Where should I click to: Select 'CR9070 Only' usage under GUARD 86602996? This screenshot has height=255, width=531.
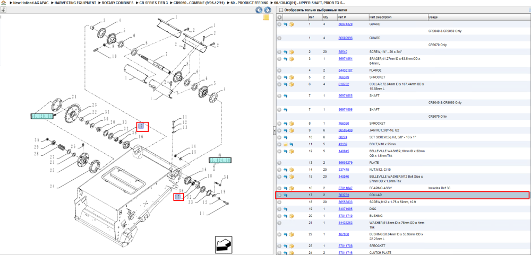tap(438, 45)
